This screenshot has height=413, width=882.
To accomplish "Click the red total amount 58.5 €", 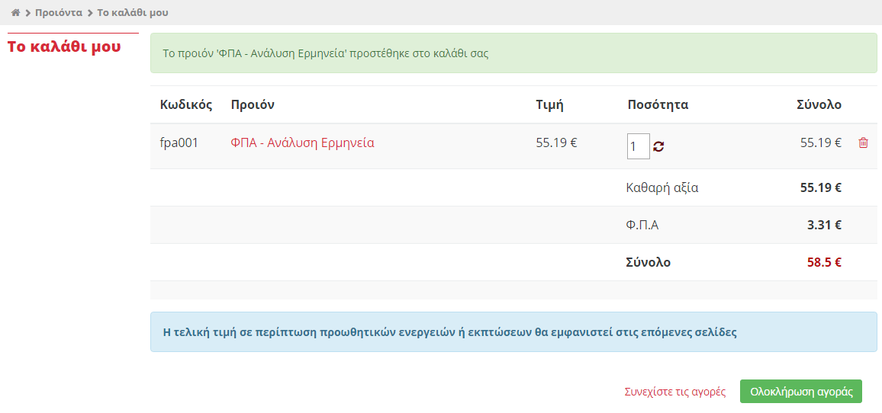I will pos(824,262).
